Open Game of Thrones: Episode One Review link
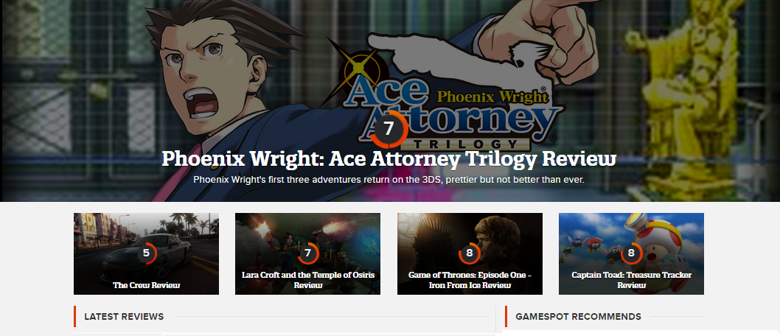Viewport: 780px width, 336px height. click(470, 280)
